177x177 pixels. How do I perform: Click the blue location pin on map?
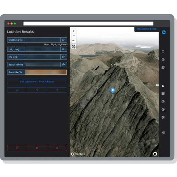pos(113,91)
